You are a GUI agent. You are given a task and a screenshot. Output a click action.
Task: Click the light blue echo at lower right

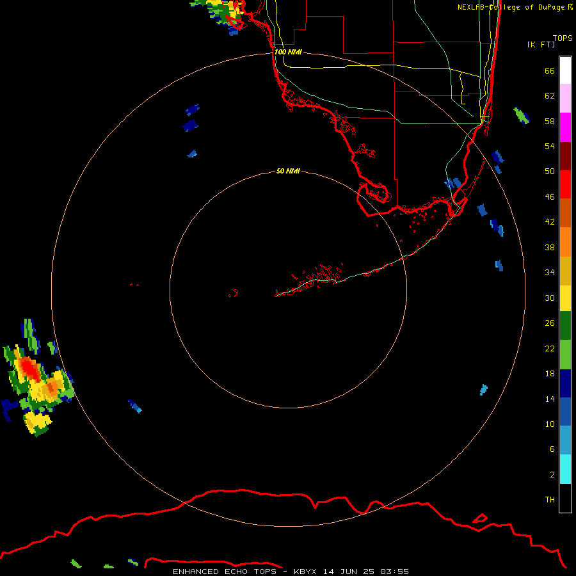483,389
